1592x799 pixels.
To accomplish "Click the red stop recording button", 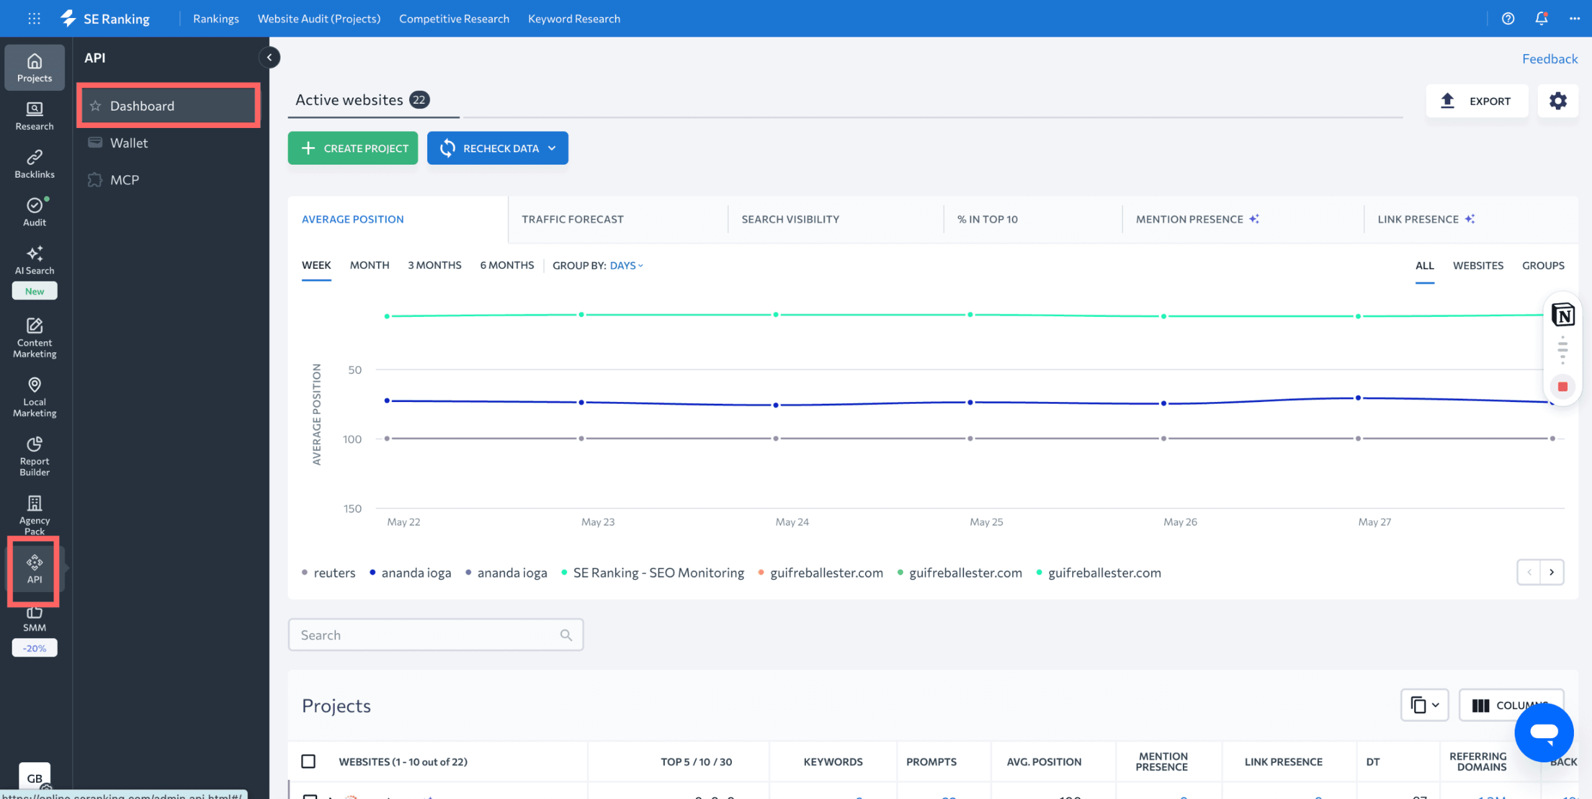I will pos(1563,386).
